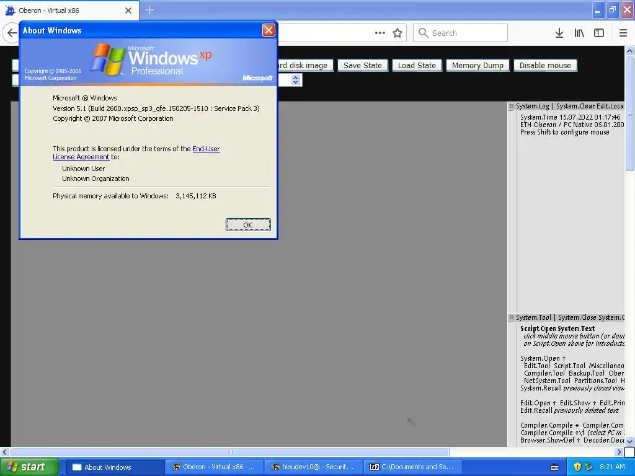Switch to hieudev10 Security taskbar button
This screenshot has width=635, height=476.
point(313,467)
